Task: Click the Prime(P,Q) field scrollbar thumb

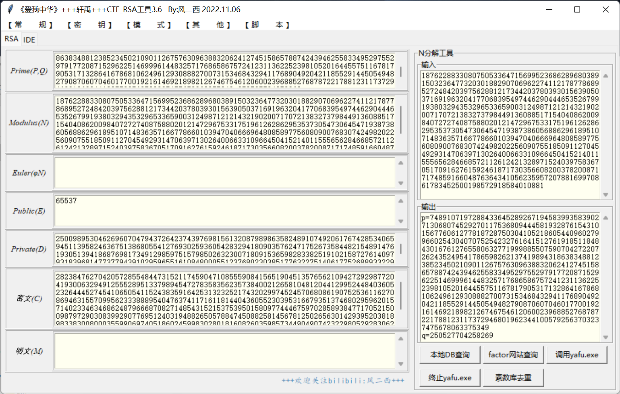Action: tap(401, 72)
